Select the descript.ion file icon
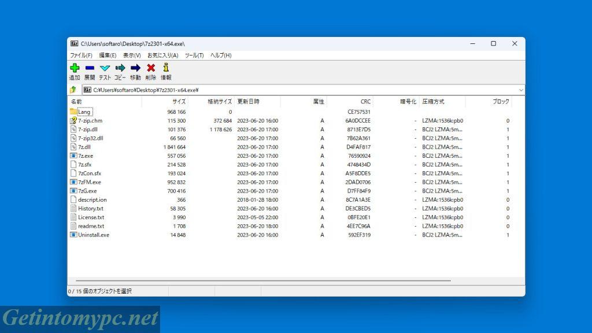This screenshot has width=592, height=333. (73, 199)
